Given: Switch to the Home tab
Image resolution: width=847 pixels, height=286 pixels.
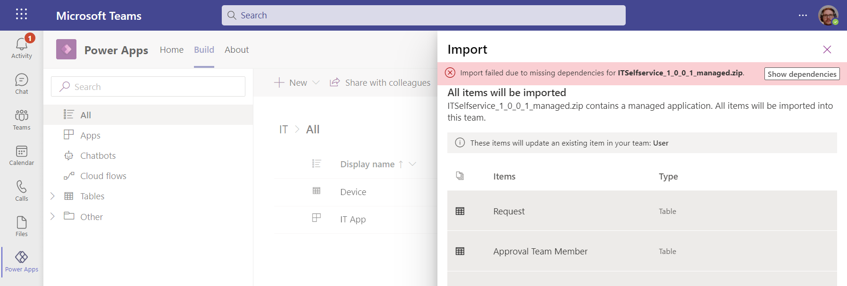Looking at the screenshot, I should (x=172, y=49).
